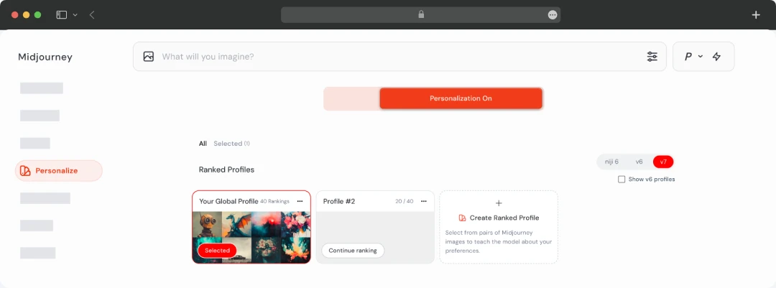Toggle the browser sidebar icon

[x=61, y=15]
